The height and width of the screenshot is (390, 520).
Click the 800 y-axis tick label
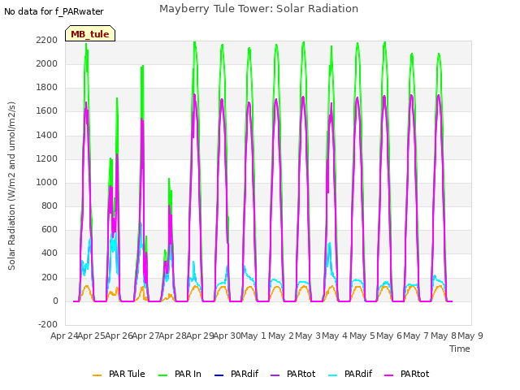click(50, 206)
